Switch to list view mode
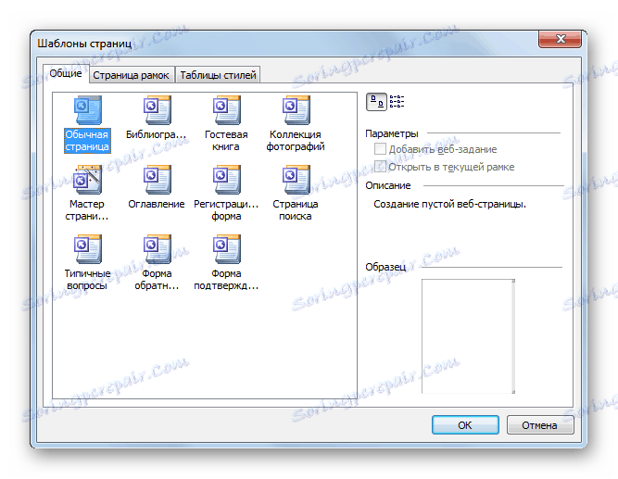Image resolution: width=618 pixels, height=479 pixels. [397, 102]
